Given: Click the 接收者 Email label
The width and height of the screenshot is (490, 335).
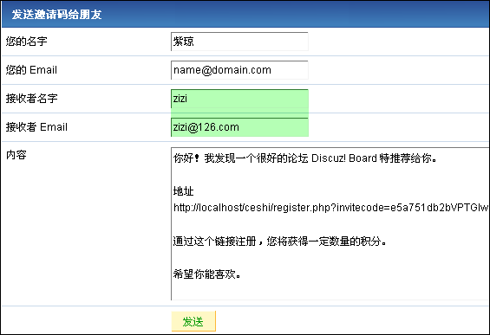Looking at the screenshot, I should pyautogui.click(x=36, y=127).
